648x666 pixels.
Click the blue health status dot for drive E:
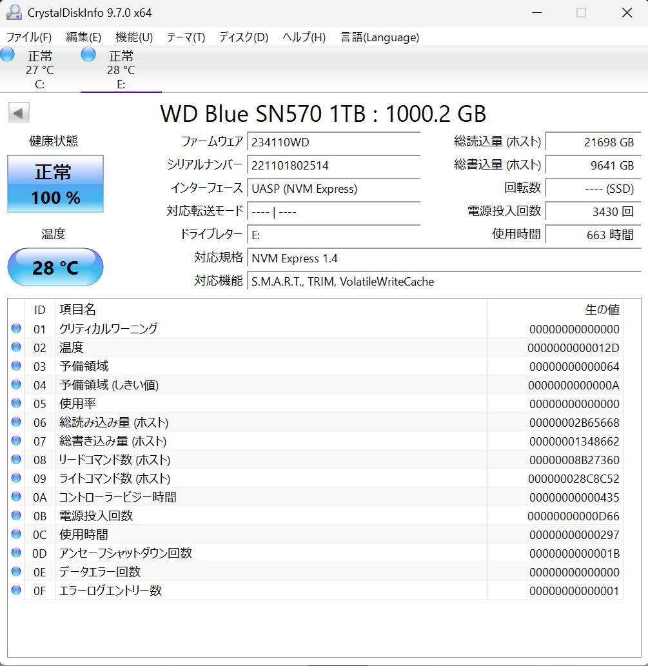click(88, 55)
